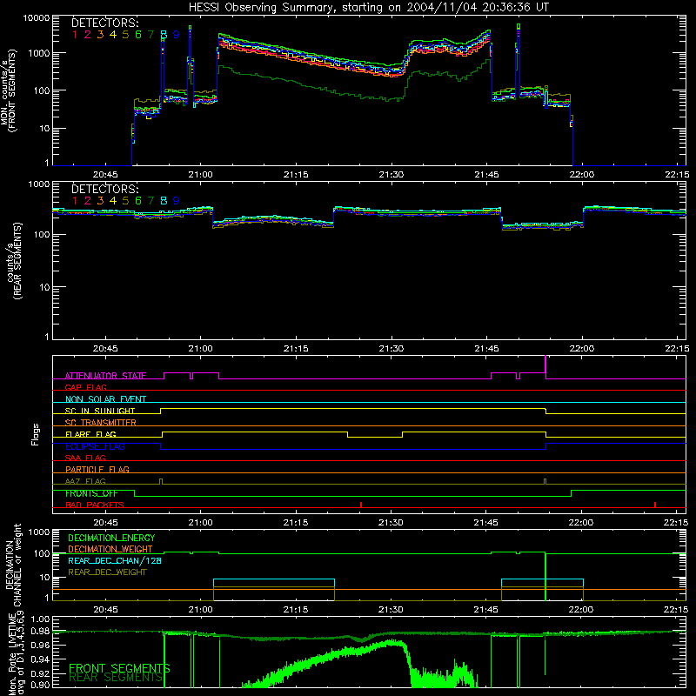This screenshot has width=696, height=696.
Task: Click DETECTORS: label in front segments plot
Action: click(104, 23)
